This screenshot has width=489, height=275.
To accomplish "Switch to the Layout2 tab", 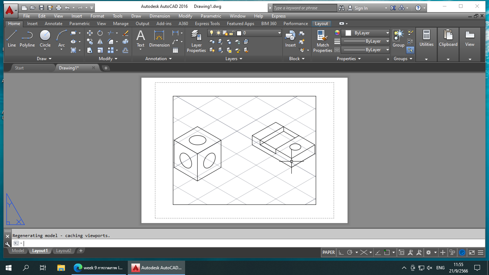I will 64,251.
